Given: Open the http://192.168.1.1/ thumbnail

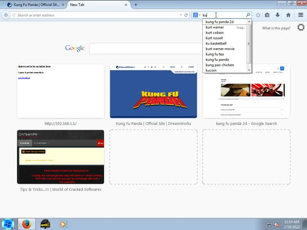Looking at the screenshot, I should 61,91.
